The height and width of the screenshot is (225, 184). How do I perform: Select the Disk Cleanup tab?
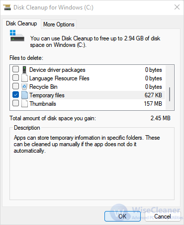[21, 23]
